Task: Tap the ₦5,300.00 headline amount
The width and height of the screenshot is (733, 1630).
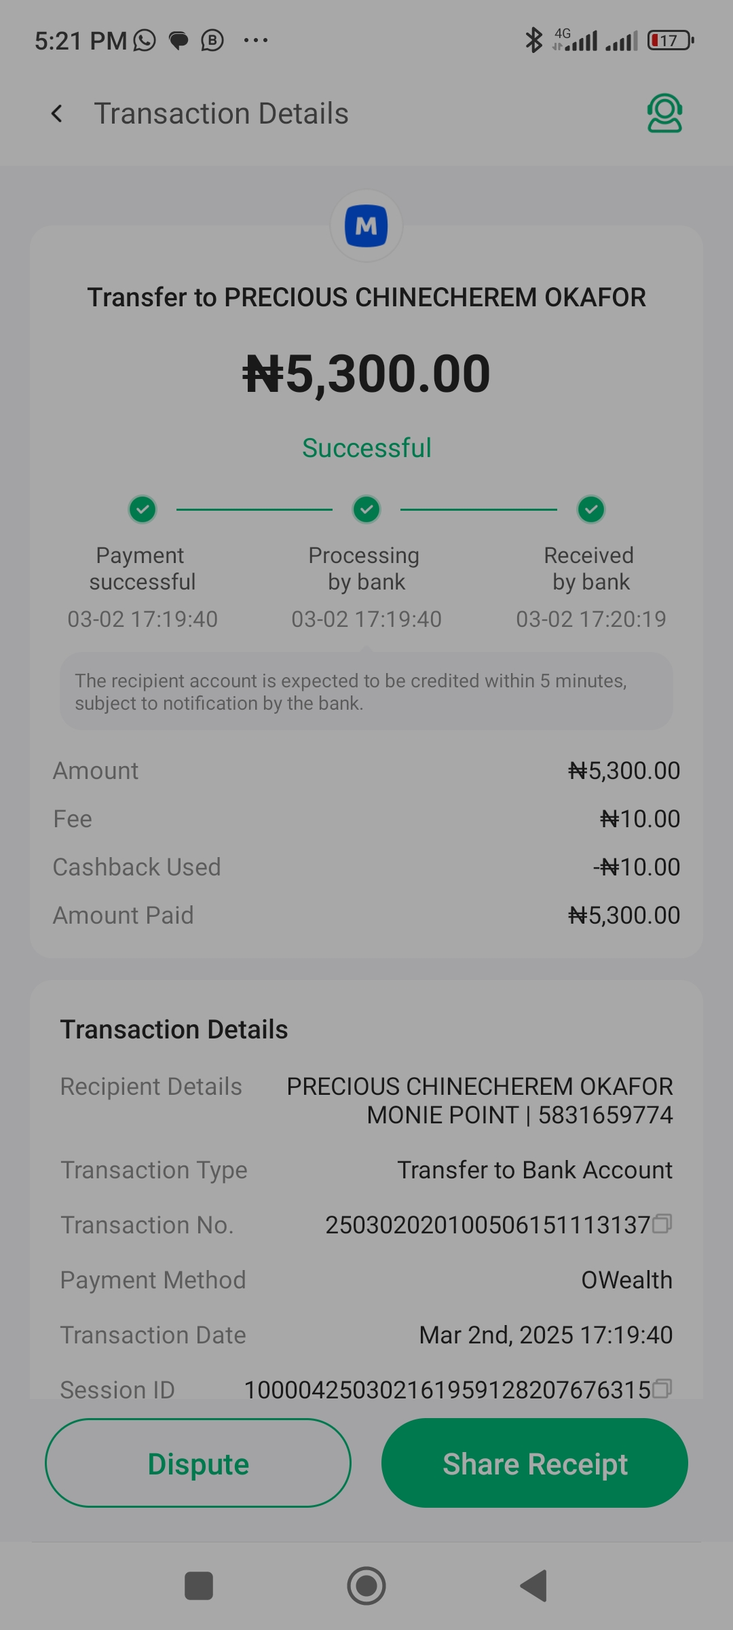Action: (x=366, y=374)
